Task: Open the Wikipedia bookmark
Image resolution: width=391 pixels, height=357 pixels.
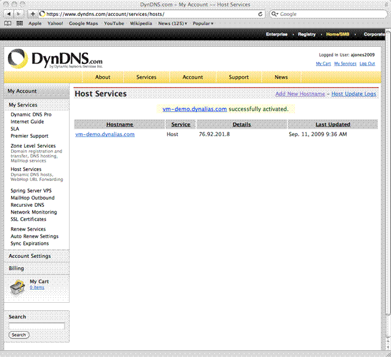Action: [141, 23]
